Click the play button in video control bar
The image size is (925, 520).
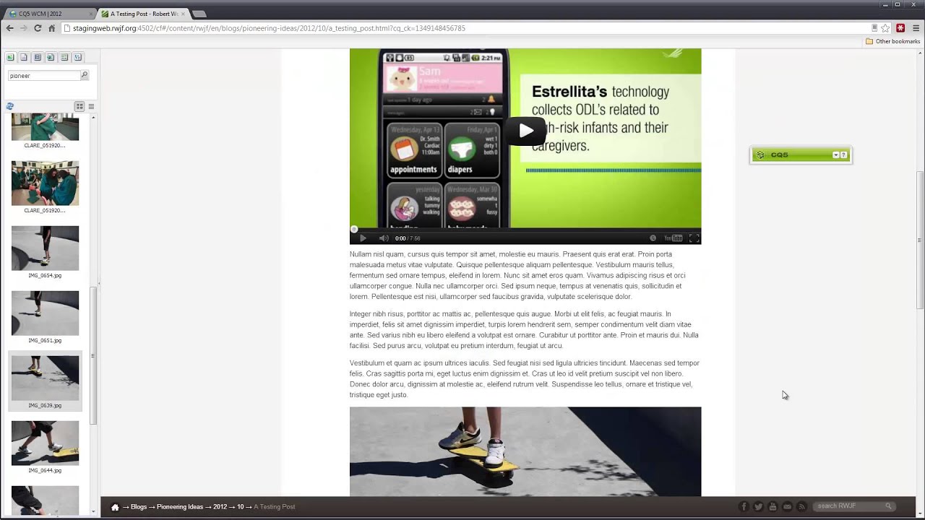coord(363,238)
